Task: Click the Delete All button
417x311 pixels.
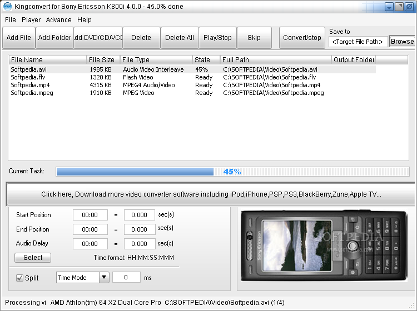Action: pos(180,38)
